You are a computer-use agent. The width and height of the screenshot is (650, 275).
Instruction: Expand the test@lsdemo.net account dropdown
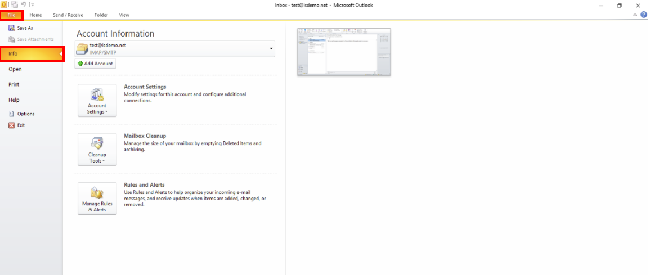pos(271,49)
